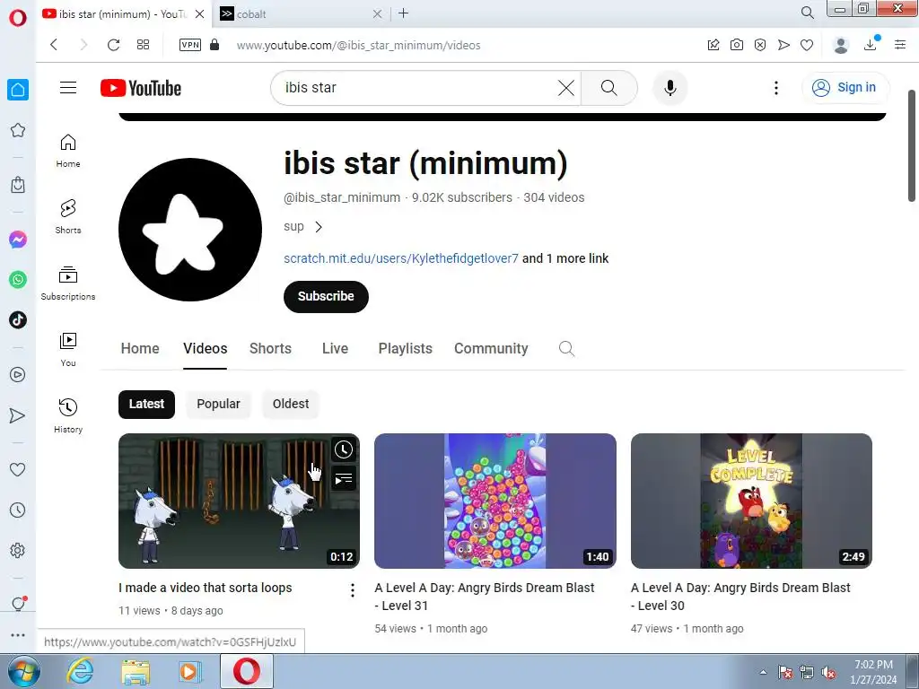This screenshot has width=919, height=689.
Task: Open Home in YouTube mini sidebar
Action: click(x=68, y=151)
